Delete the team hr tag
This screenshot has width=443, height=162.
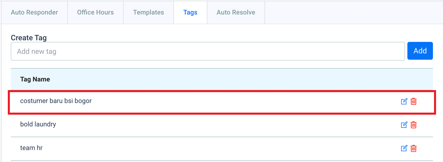click(x=414, y=148)
